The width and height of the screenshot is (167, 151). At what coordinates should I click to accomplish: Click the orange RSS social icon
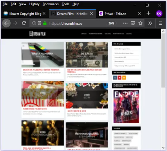(124, 78)
